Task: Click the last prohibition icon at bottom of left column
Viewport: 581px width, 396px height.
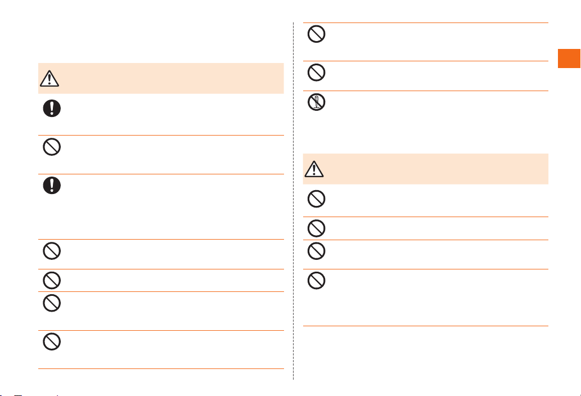Action: (x=52, y=341)
